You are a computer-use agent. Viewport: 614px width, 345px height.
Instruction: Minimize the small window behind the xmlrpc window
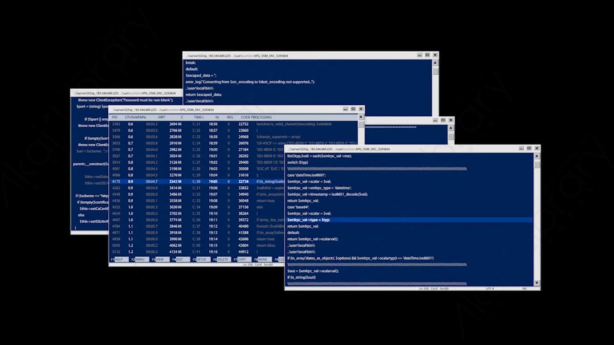coord(435,120)
